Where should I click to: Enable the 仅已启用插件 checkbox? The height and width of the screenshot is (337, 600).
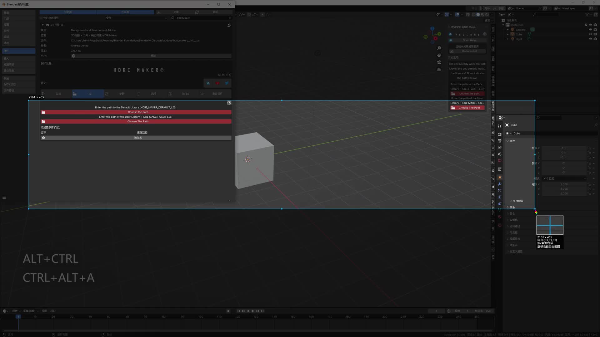pyautogui.click(x=41, y=18)
